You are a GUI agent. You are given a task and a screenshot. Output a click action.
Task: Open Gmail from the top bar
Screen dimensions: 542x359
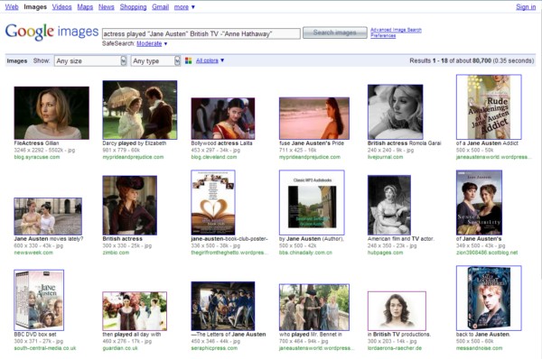pos(161,7)
